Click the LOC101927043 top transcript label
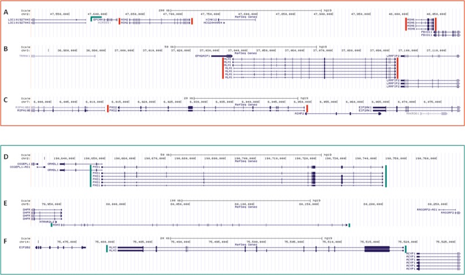465x275 pixels. pyautogui.click(x=18, y=19)
